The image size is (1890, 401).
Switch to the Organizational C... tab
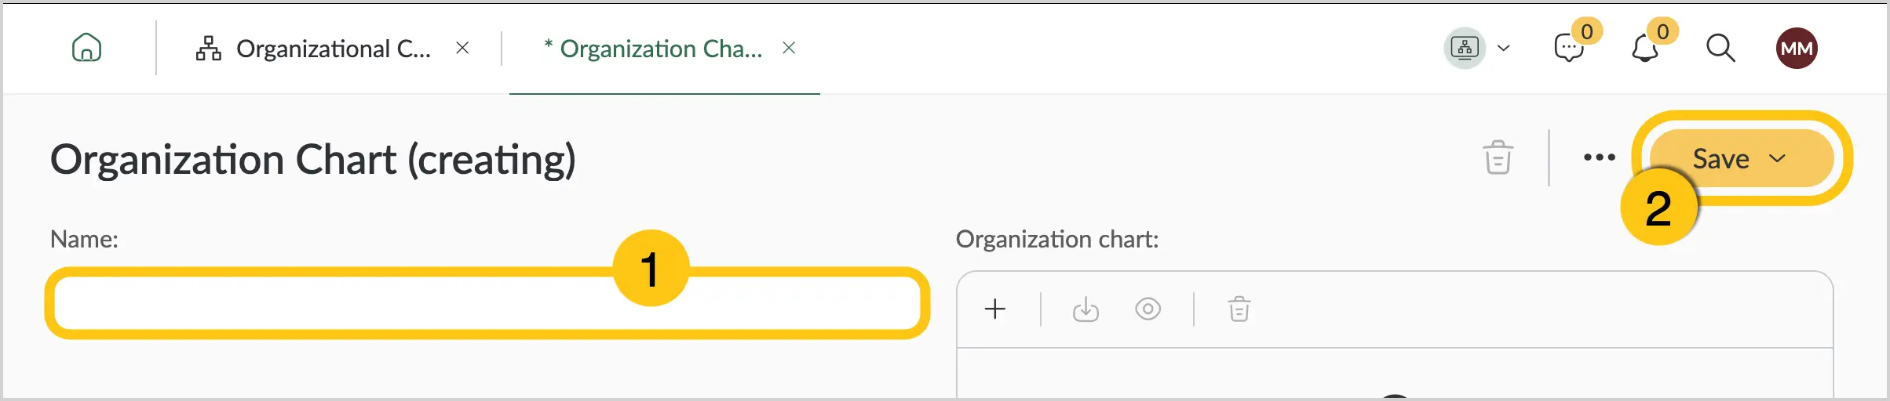click(x=313, y=49)
